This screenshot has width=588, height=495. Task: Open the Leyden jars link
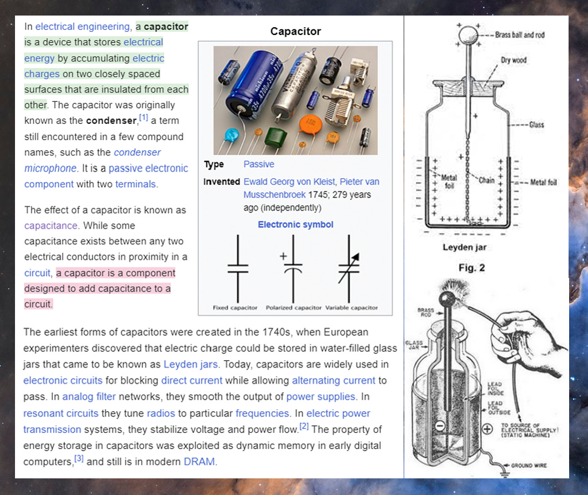[x=190, y=364]
